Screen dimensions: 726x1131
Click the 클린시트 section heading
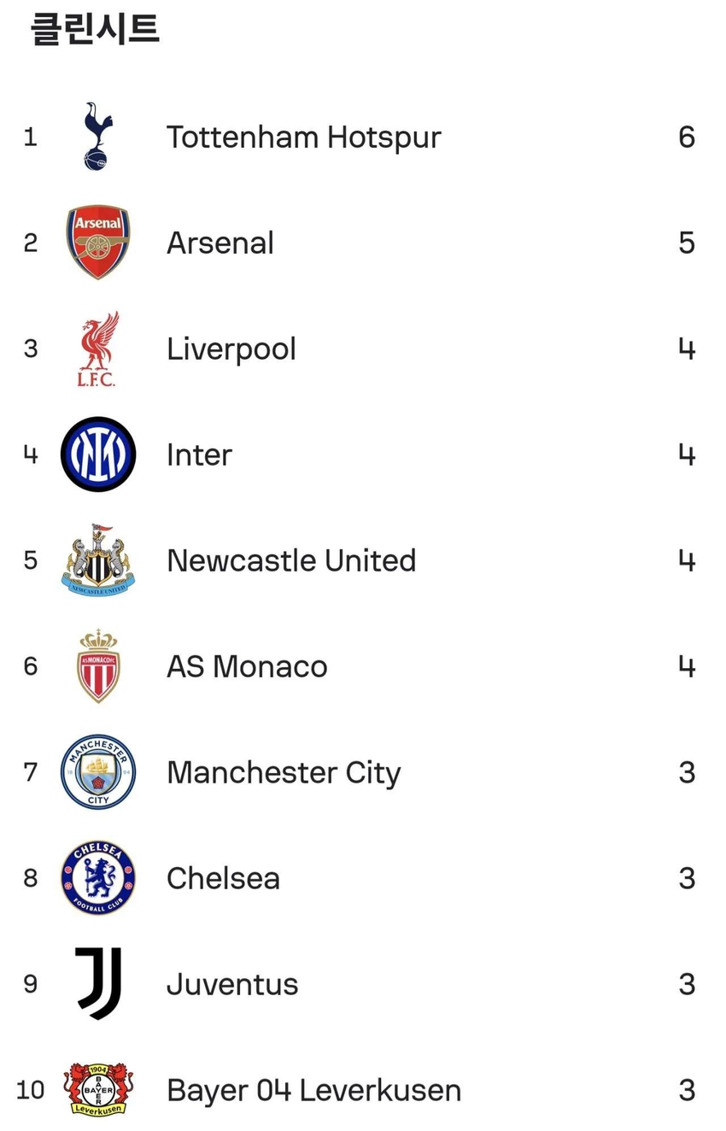pos(95,28)
